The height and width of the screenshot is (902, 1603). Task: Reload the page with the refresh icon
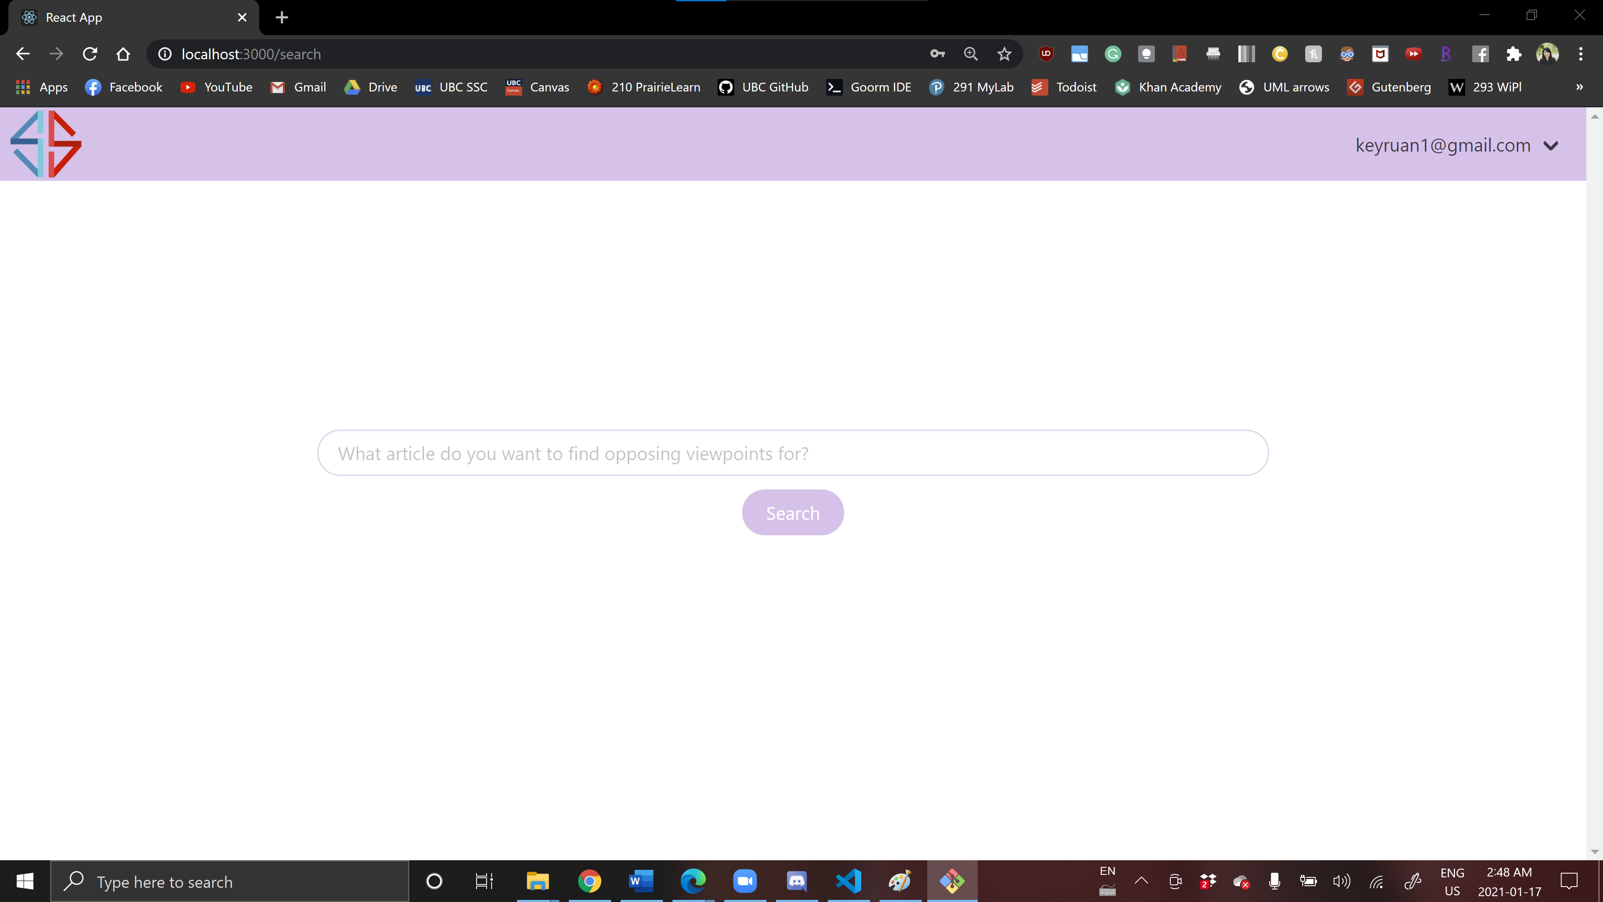coord(90,54)
